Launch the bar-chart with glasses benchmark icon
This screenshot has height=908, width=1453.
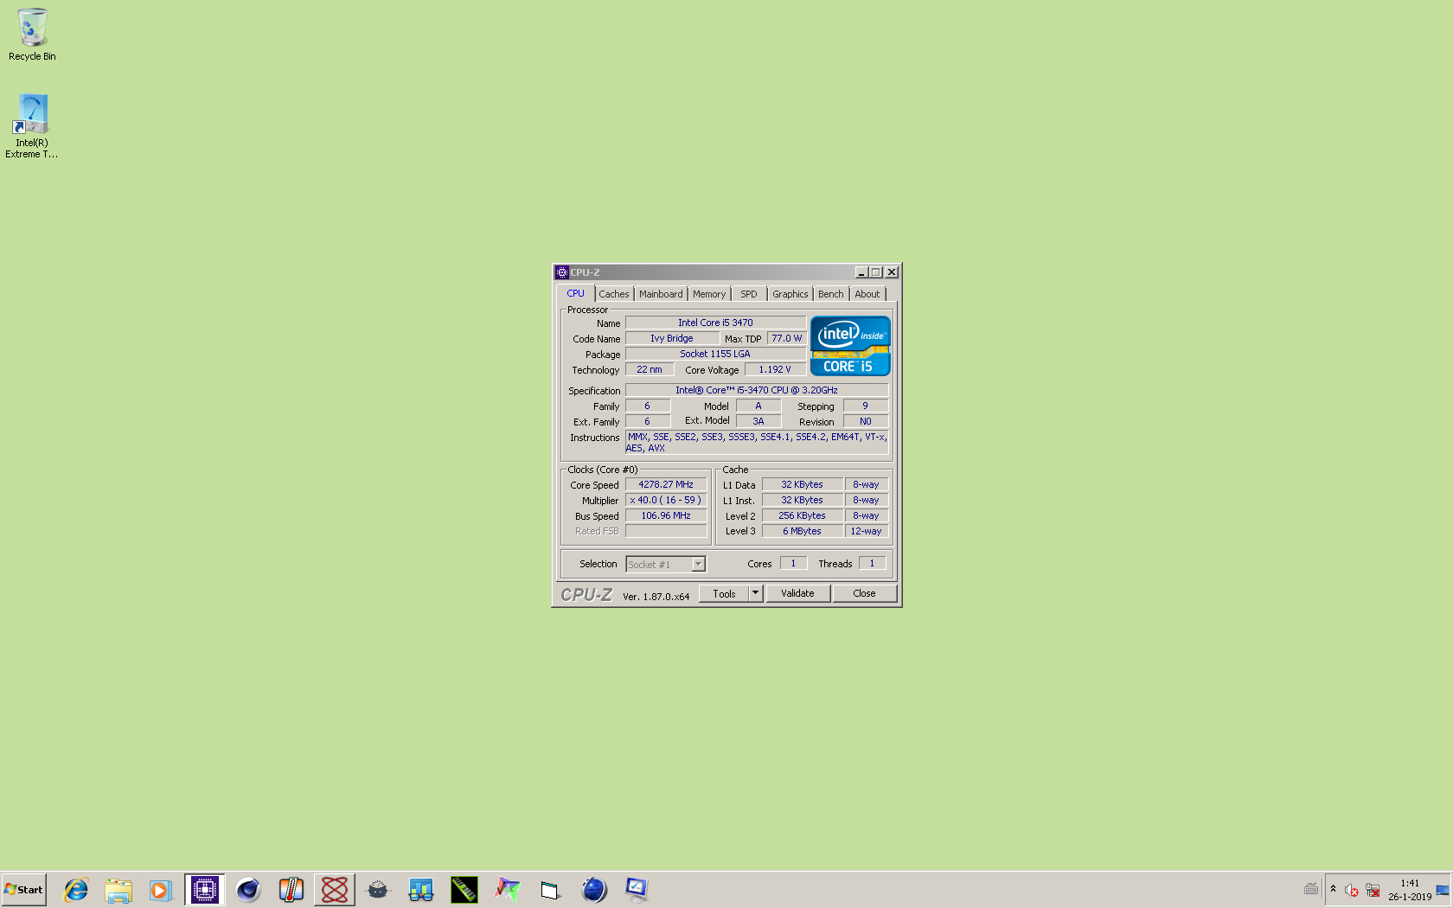pos(421,889)
